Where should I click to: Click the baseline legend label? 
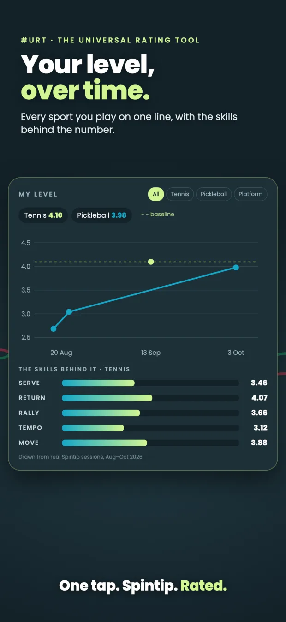tap(158, 215)
